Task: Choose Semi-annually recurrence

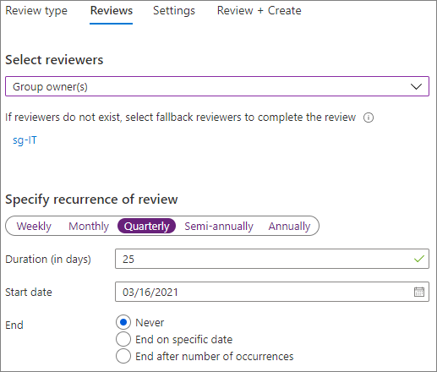Action: (219, 226)
